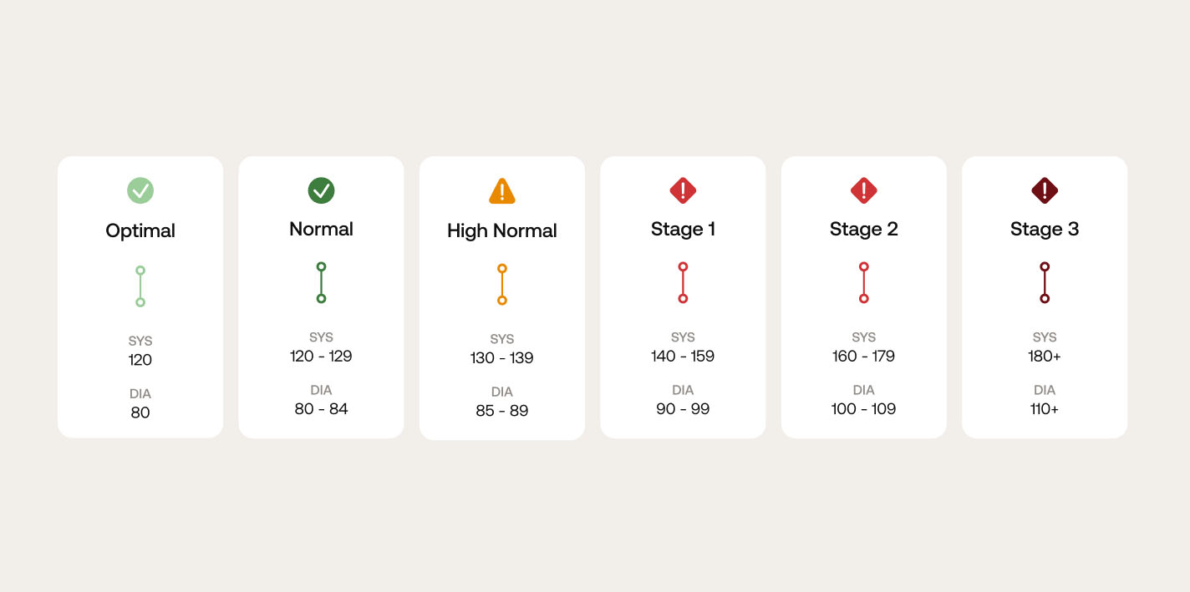
Task: Click the dark green Normal checkmark icon
Action: click(321, 190)
